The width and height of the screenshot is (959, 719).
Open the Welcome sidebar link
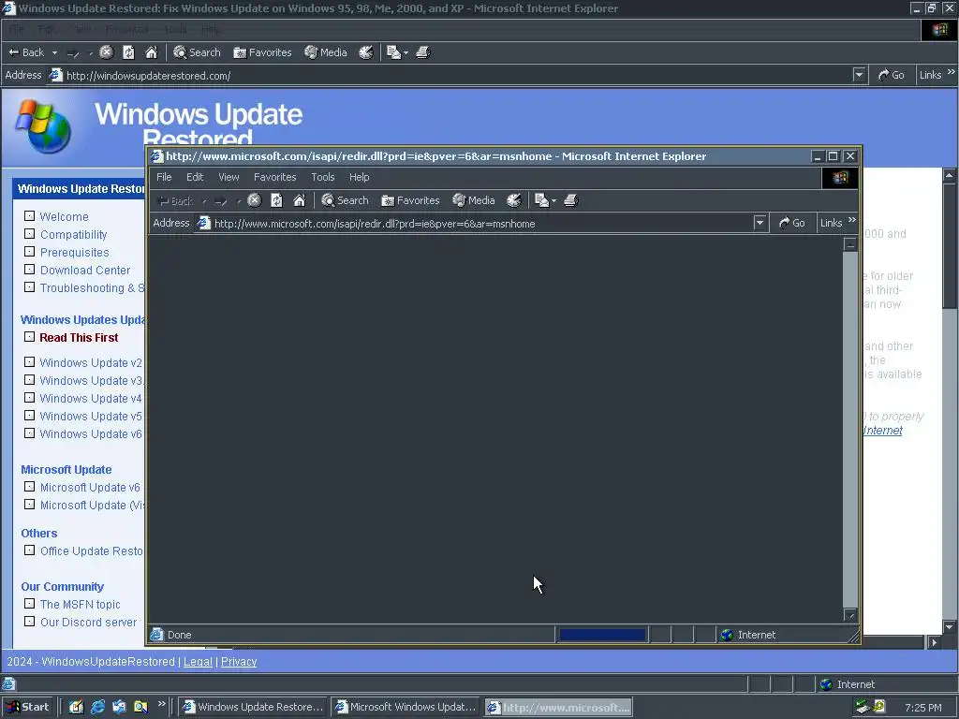65,216
